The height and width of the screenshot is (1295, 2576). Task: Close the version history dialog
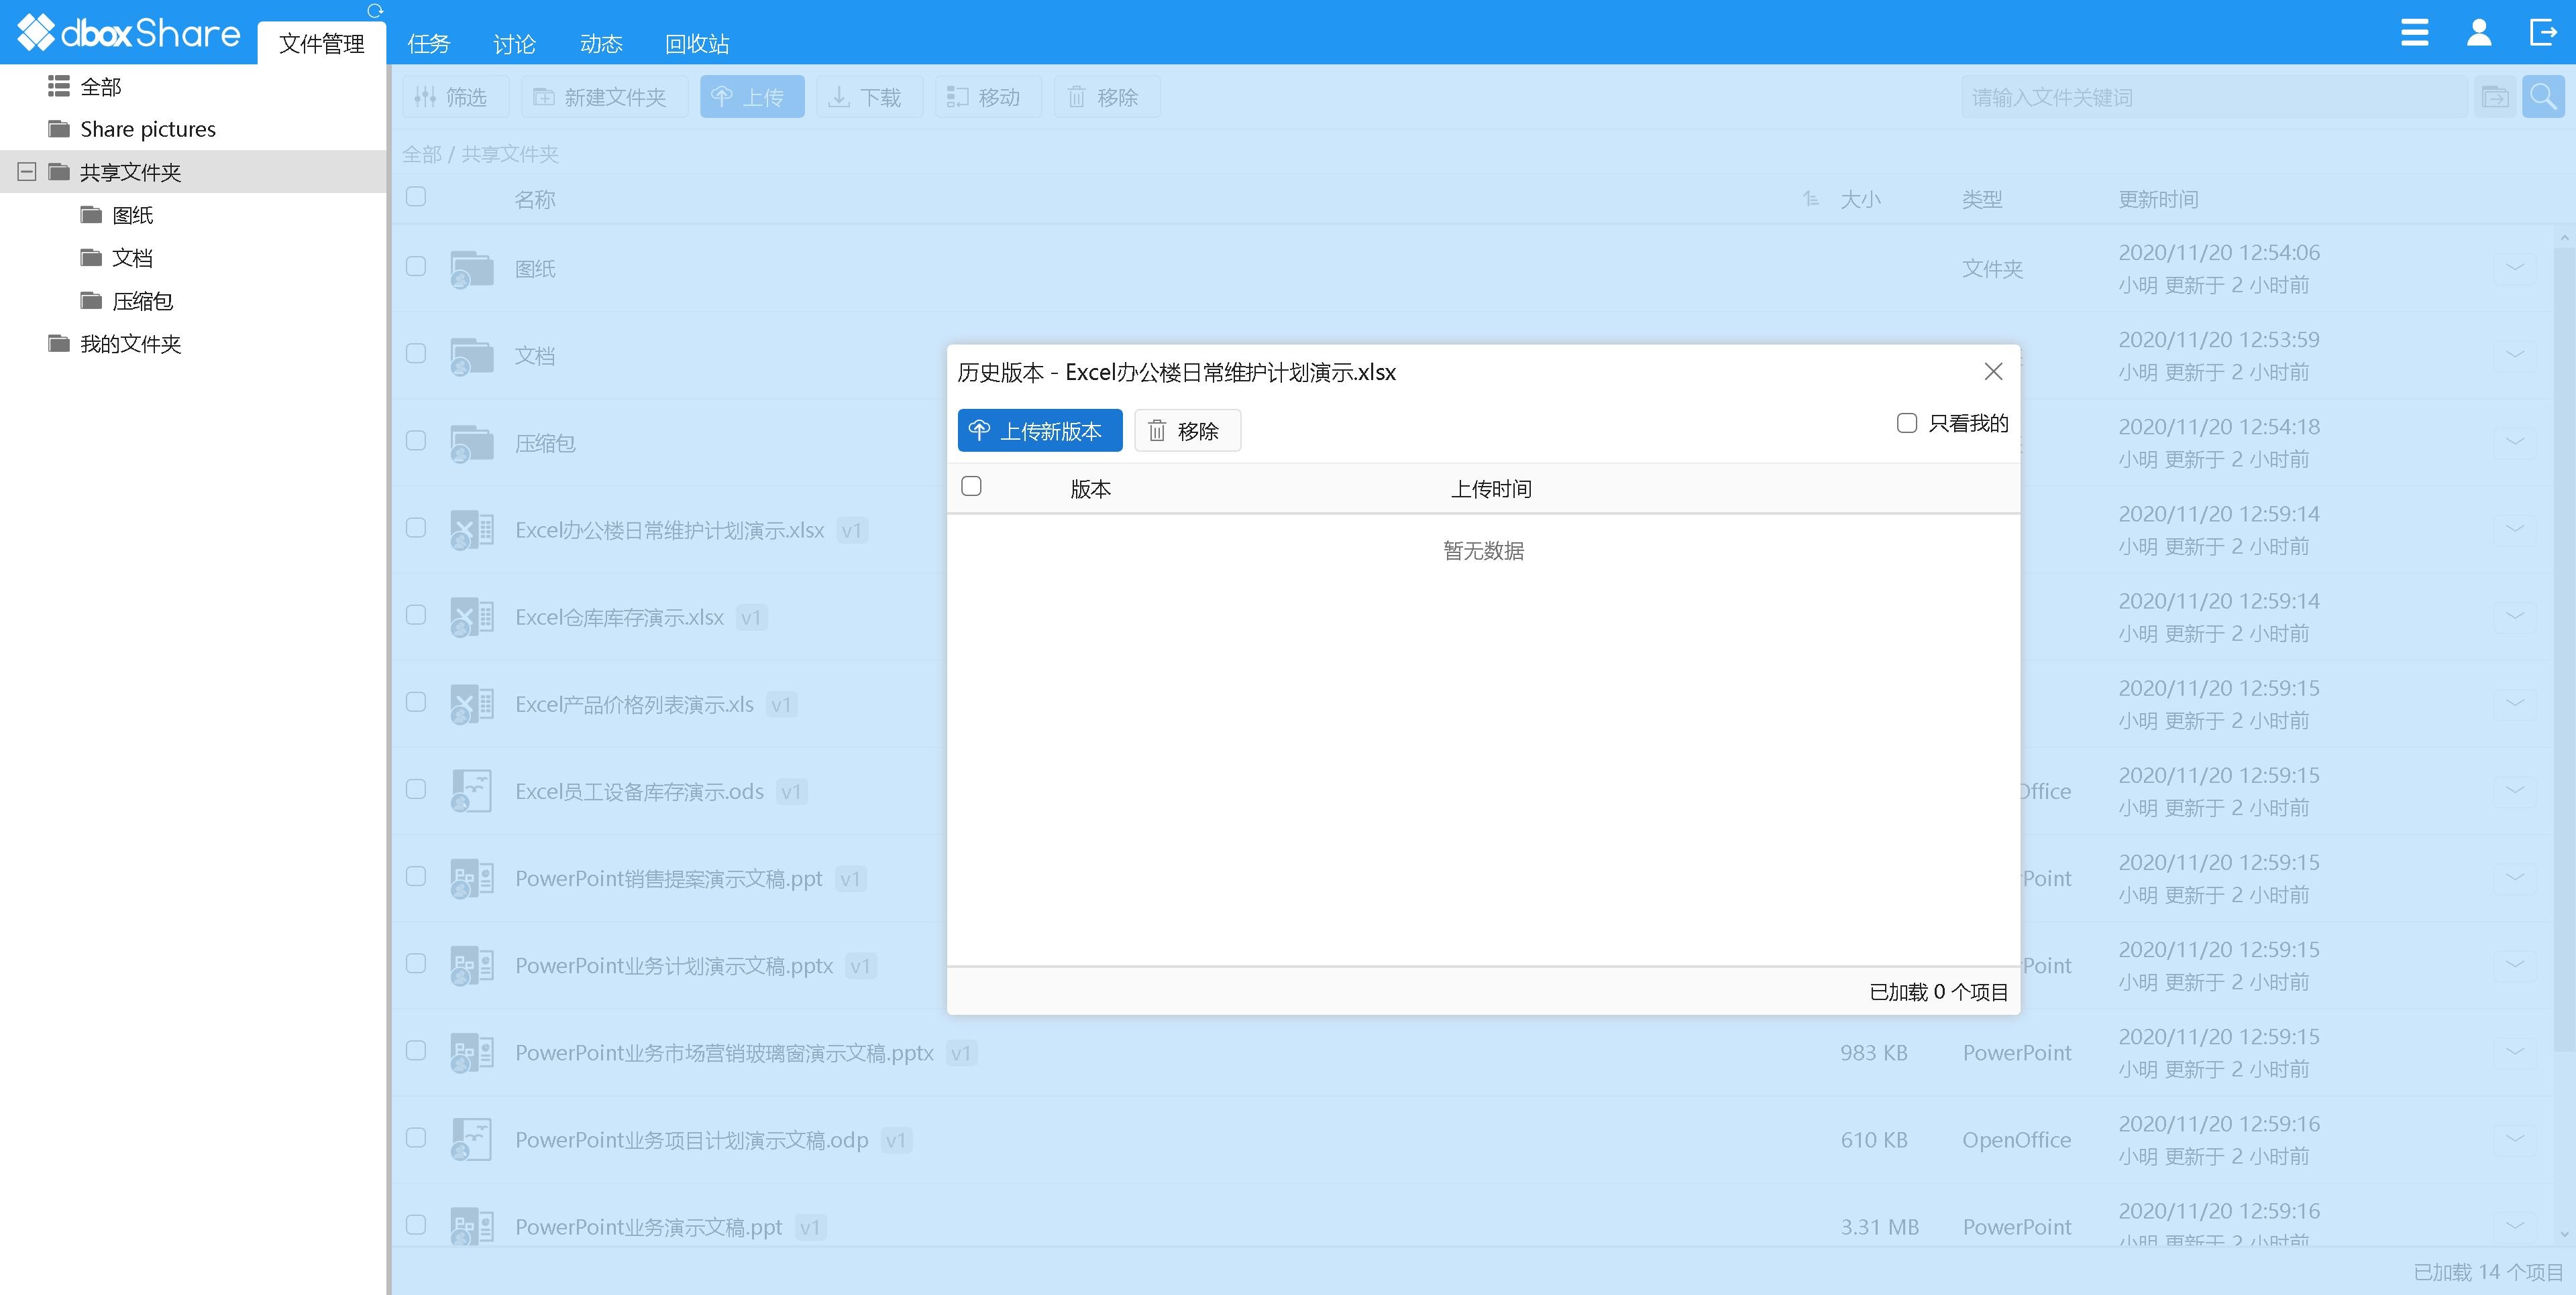[x=1993, y=372]
